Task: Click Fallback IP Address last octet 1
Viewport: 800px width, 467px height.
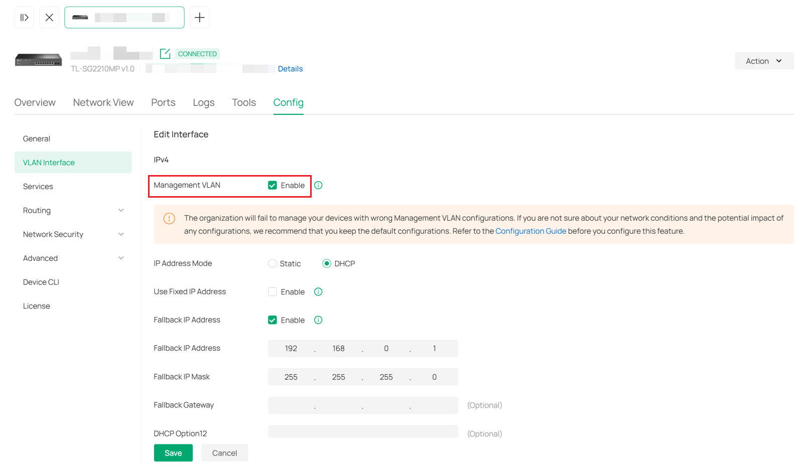Action: coord(435,349)
